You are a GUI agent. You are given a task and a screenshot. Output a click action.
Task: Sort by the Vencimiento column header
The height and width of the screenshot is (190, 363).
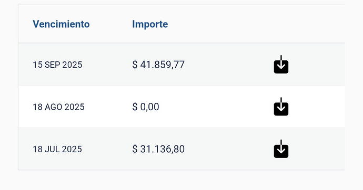point(61,24)
